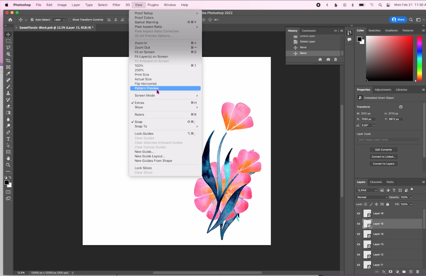
Task: Select the Move tool
Action: pos(8,34)
